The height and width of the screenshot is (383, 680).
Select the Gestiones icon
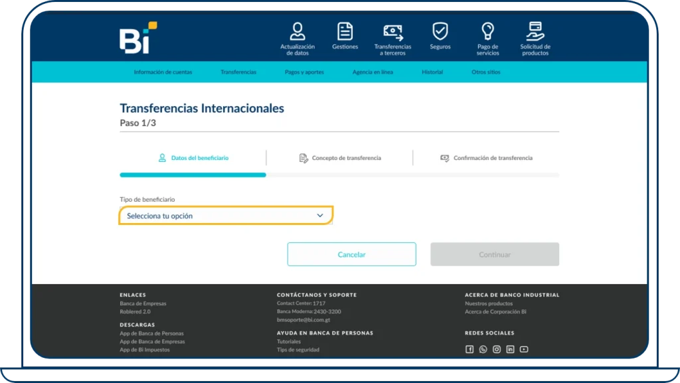point(345,37)
